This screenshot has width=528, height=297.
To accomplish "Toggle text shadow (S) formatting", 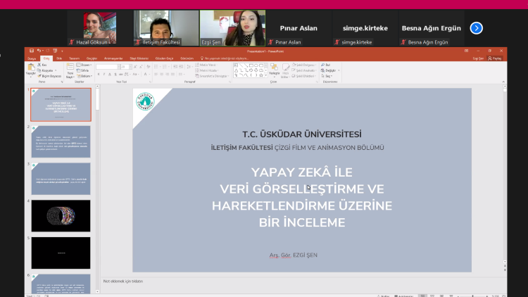I will [x=115, y=74].
